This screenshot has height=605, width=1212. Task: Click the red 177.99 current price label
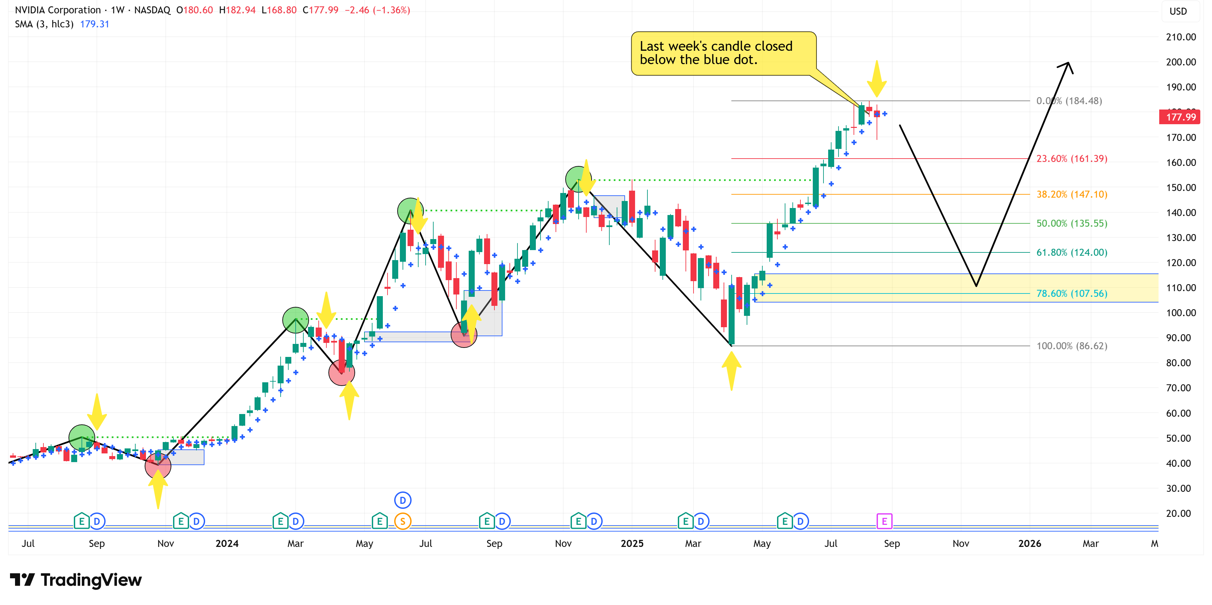(1180, 117)
